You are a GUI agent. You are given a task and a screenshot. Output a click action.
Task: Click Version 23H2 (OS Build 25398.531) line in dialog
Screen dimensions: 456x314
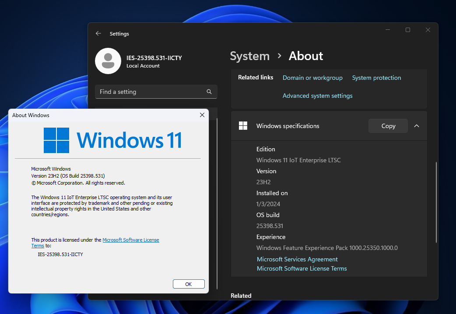point(68,176)
